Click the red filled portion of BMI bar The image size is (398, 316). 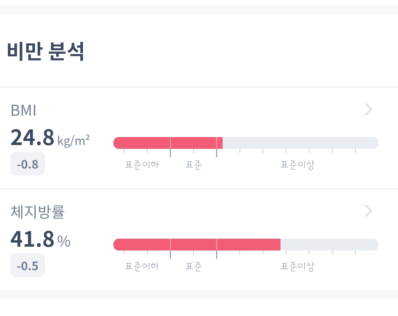click(x=167, y=143)
